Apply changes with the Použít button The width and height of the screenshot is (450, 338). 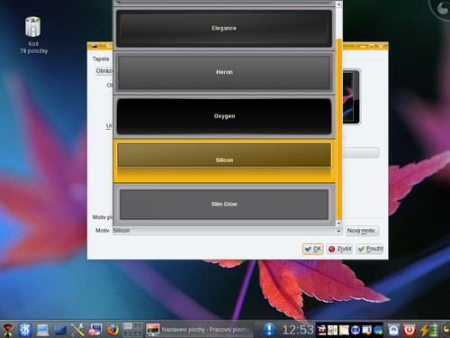pyautogui.click(x=370, y=249)
